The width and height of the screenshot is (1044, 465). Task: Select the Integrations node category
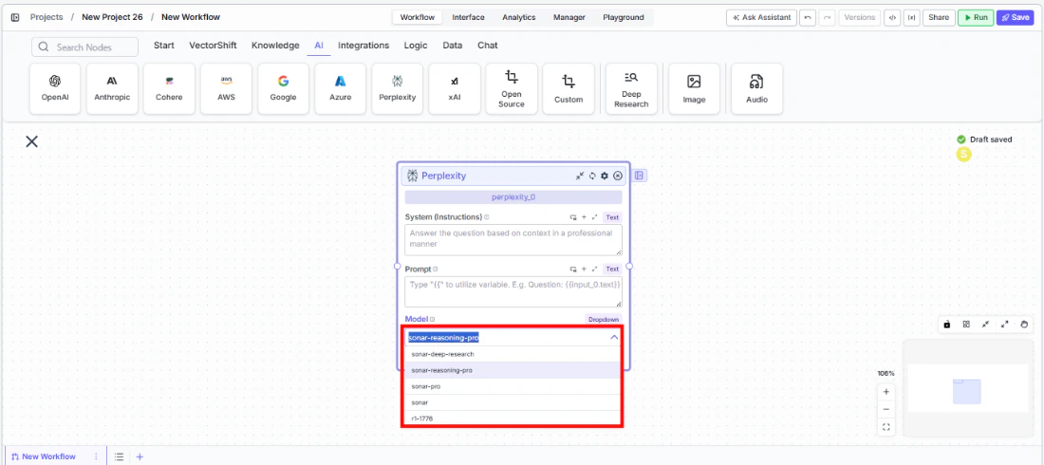tap(364, 46)
